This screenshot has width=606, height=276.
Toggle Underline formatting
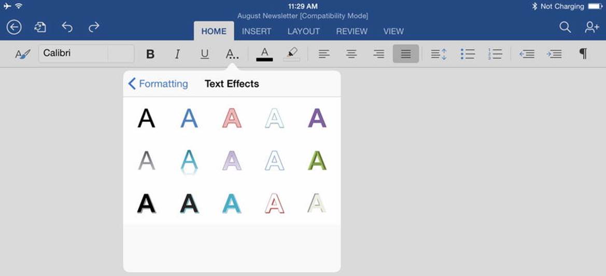coord(204,54)
